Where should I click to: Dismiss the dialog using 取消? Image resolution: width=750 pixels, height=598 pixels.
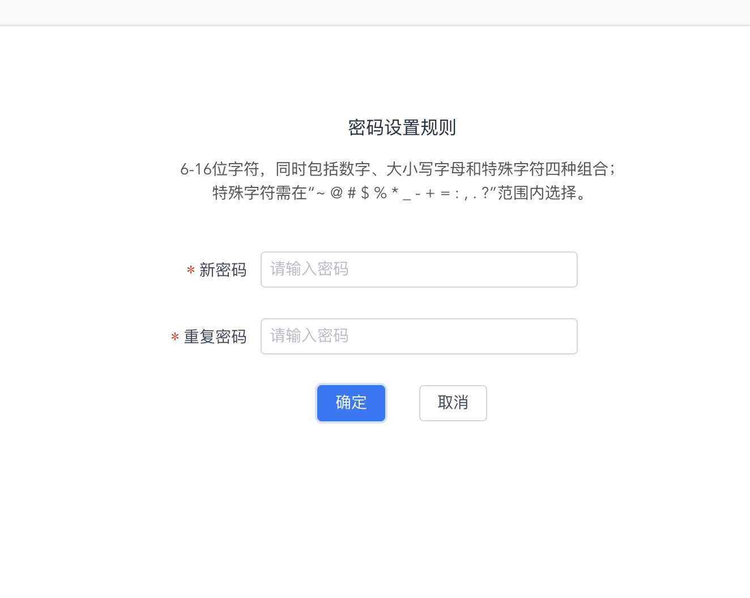click(453, 403)
